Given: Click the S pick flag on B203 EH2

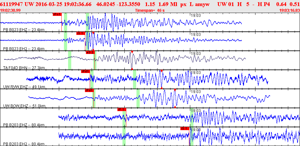Looking at the screenshot, I should (x=185, y=129).
